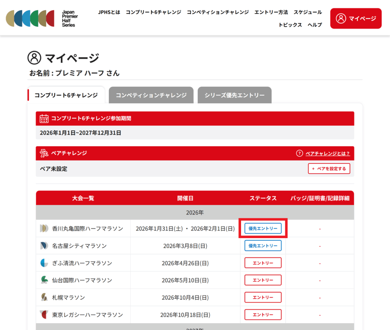
Task: Click the 香川丸亀 date 2026年1月31日(土)・2月1日(日)
Action: click(185, 229)
